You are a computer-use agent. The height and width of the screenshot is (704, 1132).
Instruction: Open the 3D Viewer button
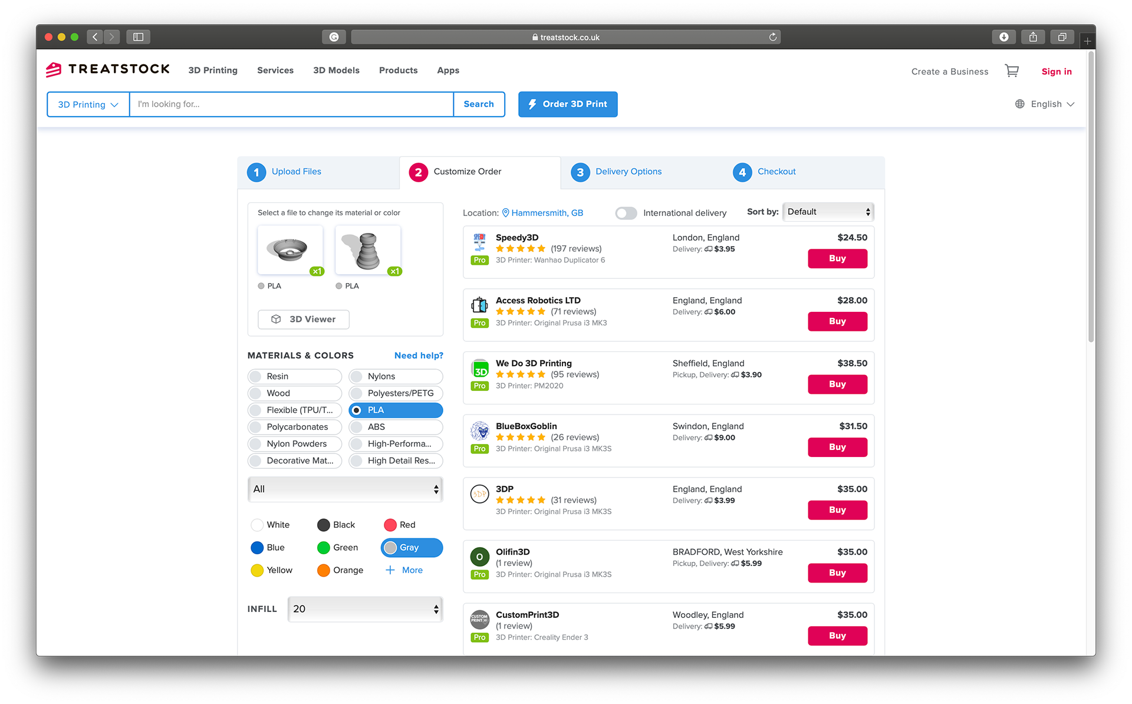point(304,320)
